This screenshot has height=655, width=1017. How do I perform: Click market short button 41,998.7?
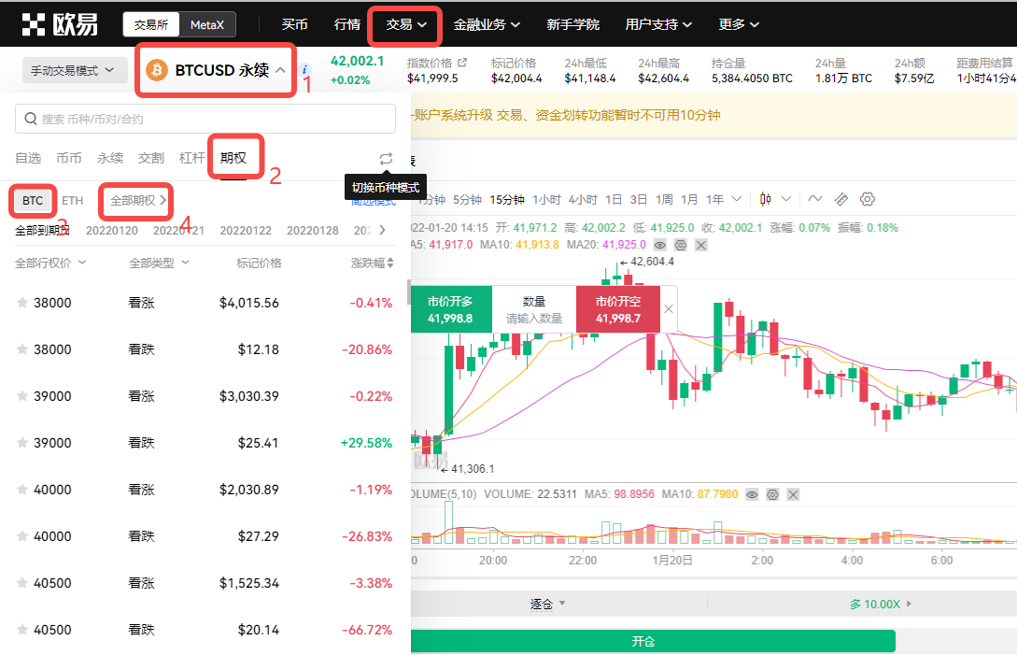point(618,309)
